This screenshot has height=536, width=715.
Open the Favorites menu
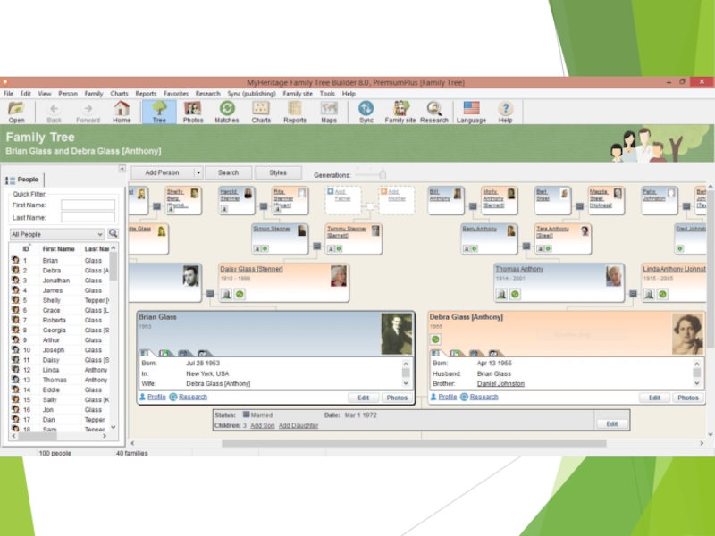tap(176, 94)
